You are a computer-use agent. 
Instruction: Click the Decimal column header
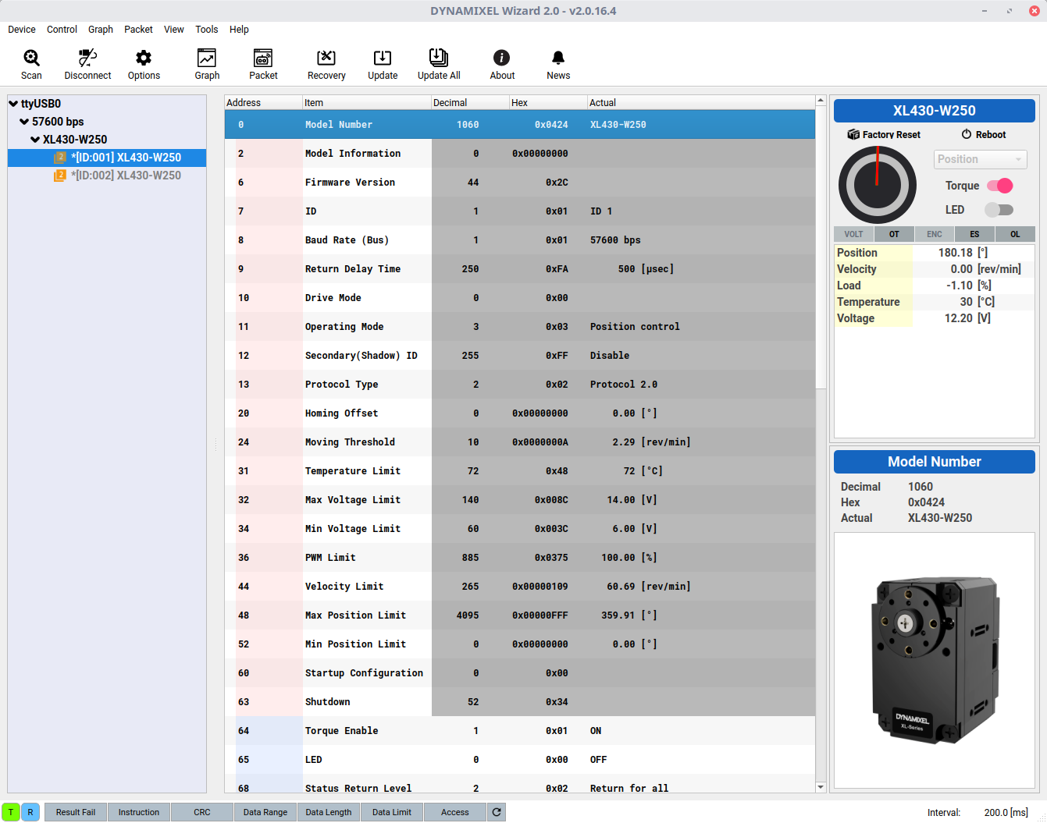tap(470, 103)
